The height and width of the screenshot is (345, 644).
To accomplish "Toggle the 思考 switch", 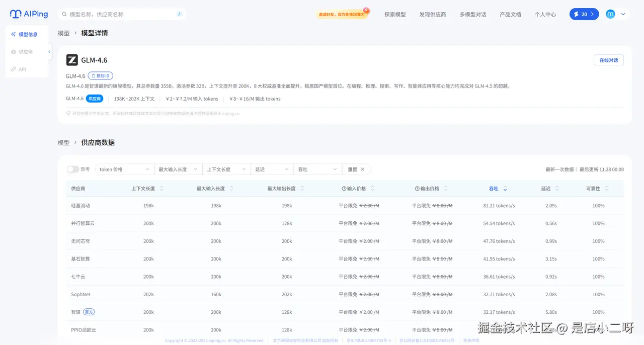I will click(73, 169).
